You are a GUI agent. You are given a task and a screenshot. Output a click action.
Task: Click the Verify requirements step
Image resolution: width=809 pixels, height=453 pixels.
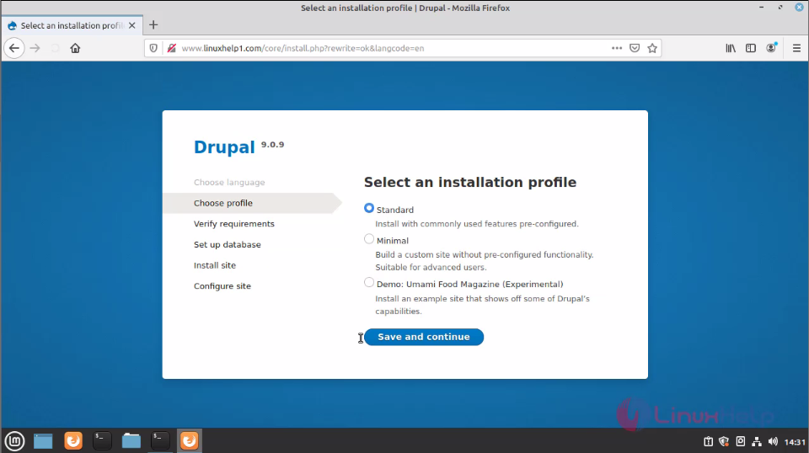click(x=234, y=224)
